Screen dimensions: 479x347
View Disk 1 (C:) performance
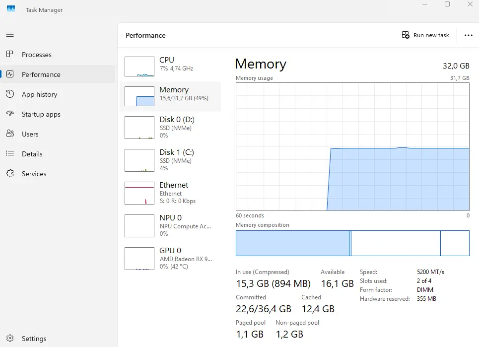pyautogui.click(x=170, y=160)
